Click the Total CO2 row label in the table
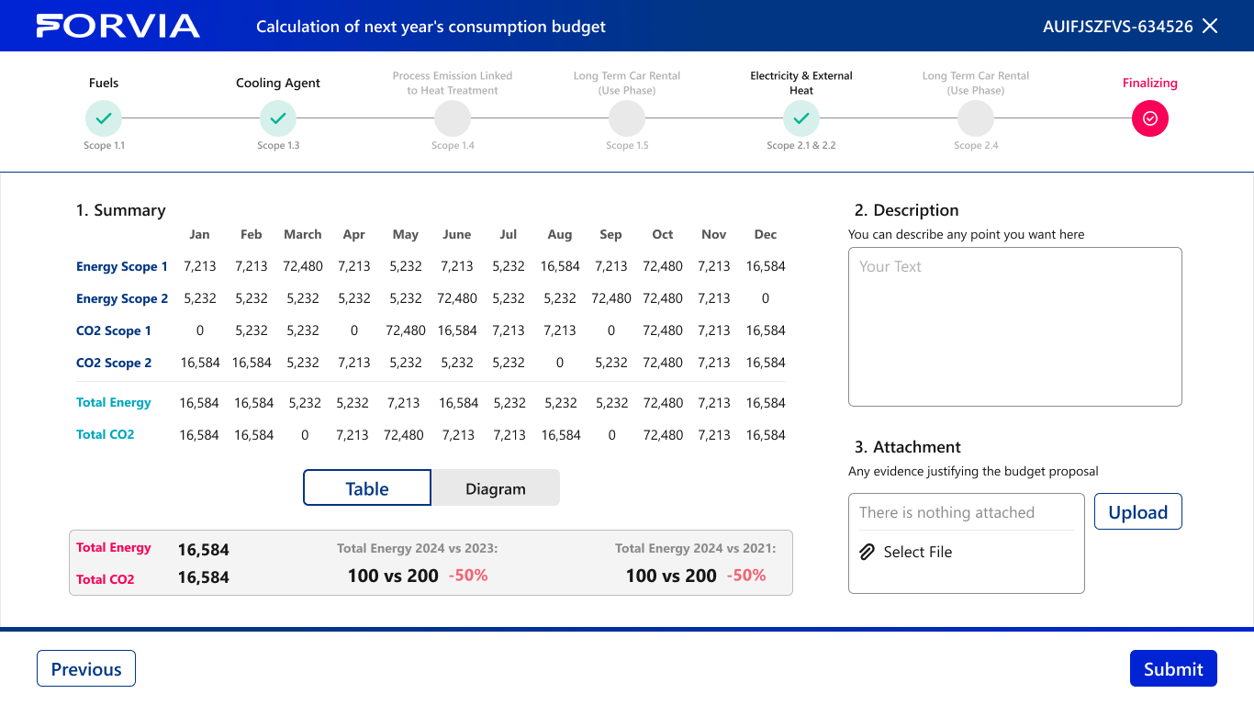1254x705 pixels. click(x=106, y=434)
